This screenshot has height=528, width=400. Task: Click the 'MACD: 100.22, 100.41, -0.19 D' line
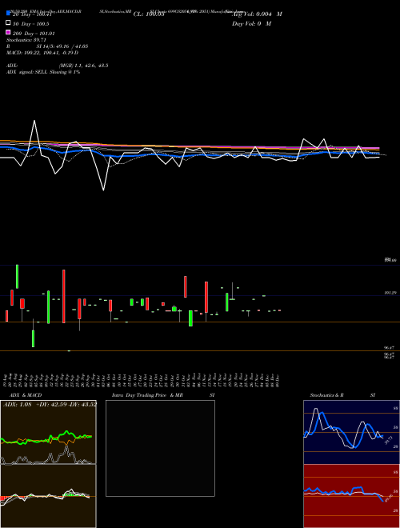point(42,53)
